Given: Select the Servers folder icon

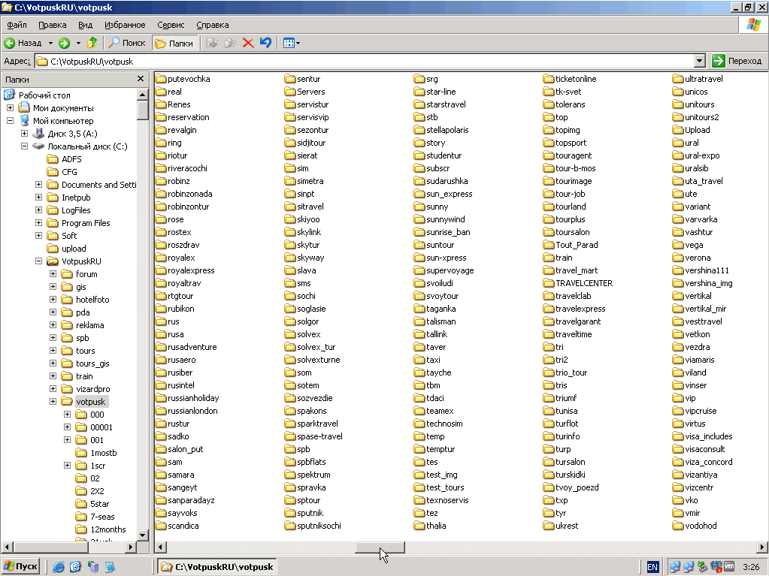Looking at the screenshot, I should 290,92.
